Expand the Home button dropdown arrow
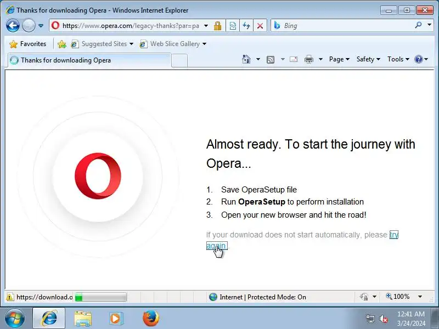This screenshot has height=329, width=439. click(x=258, y=59)
